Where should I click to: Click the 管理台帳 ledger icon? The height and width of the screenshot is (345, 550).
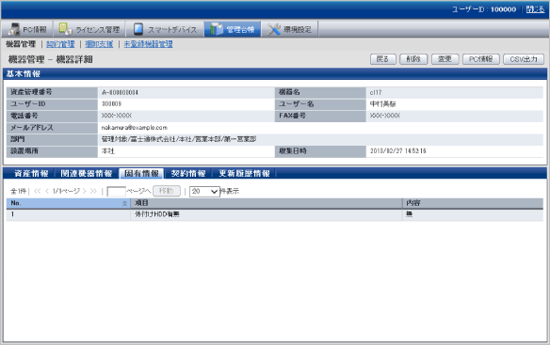pos(217,29)
